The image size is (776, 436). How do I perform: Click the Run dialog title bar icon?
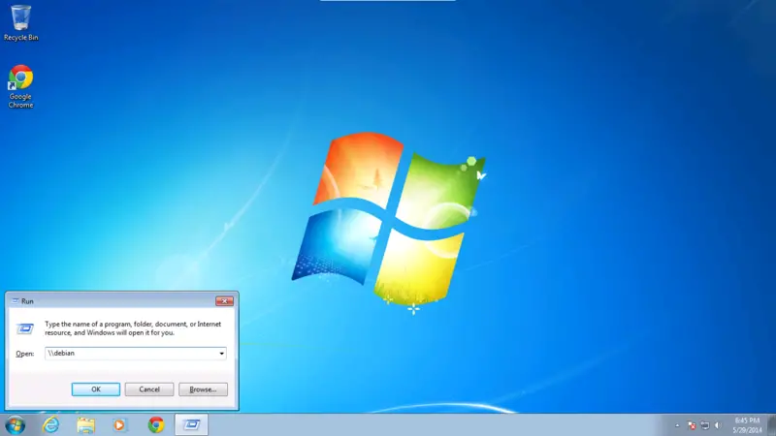click(x=16, y=301)
